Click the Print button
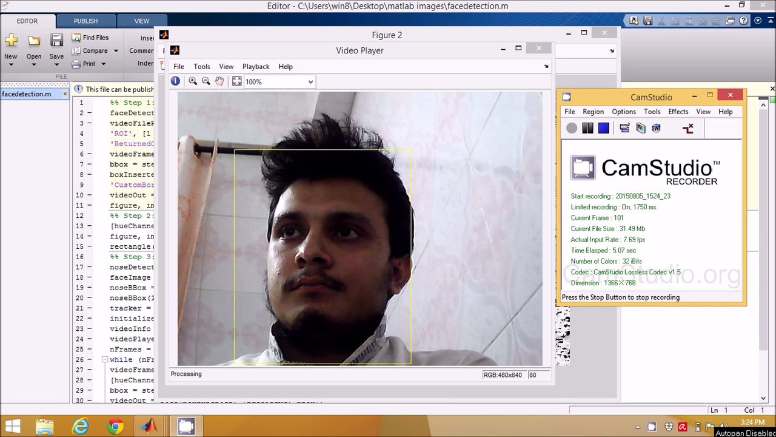776x437 pixels. [x=84, y=64]
